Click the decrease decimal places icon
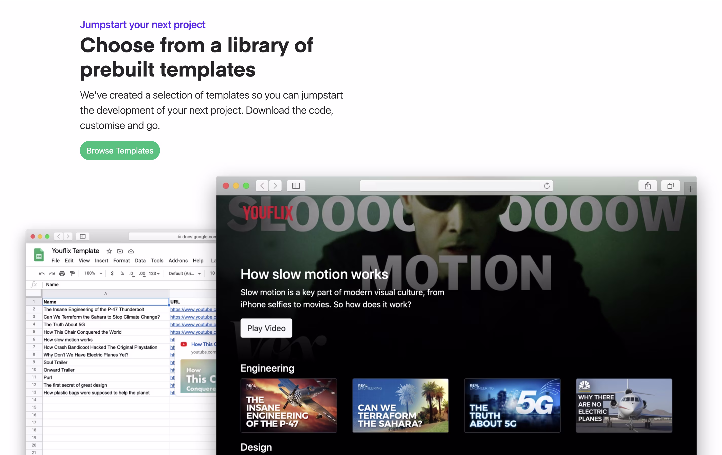722x455 pixels. (132, 273)
